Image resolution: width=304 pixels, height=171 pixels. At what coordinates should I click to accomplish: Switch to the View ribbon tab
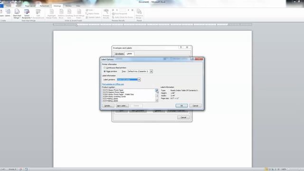point(78,6)
